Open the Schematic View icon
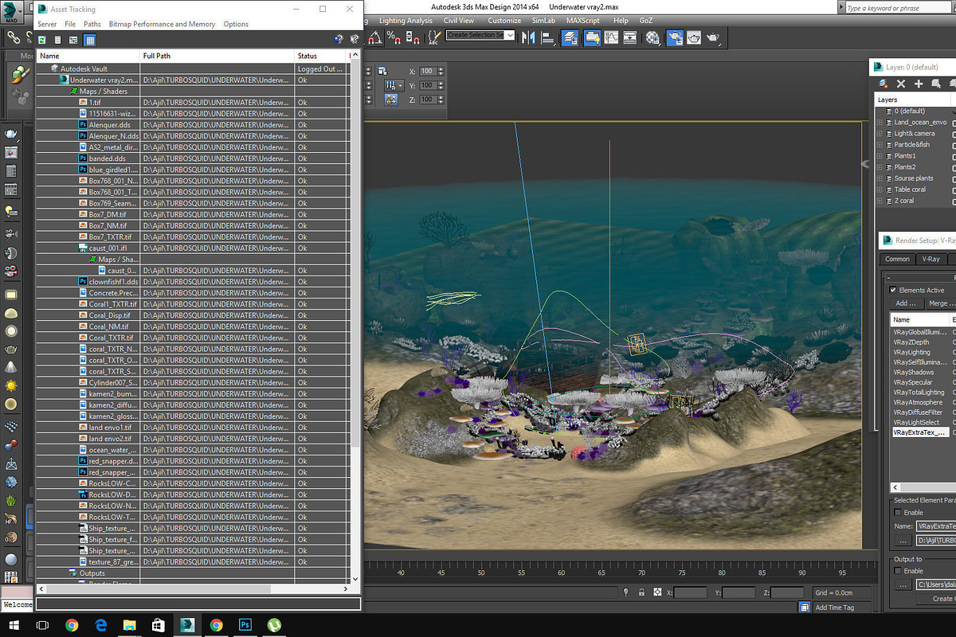The width and height of the screenshot is (956, 637). tap(630, 37)
